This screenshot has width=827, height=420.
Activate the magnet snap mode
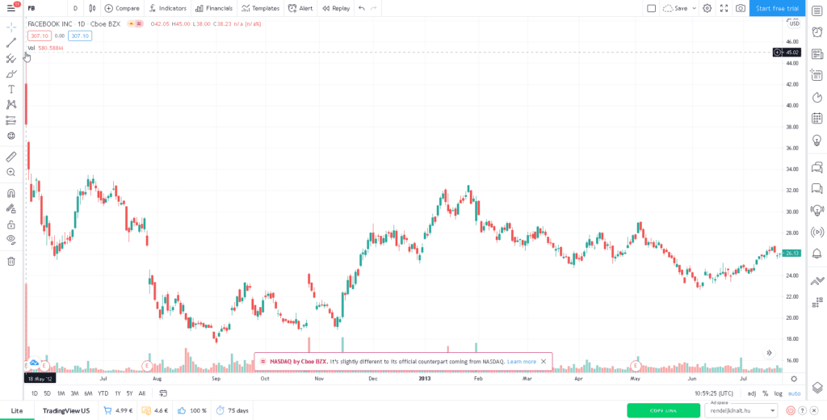click(x=11, y=193)
